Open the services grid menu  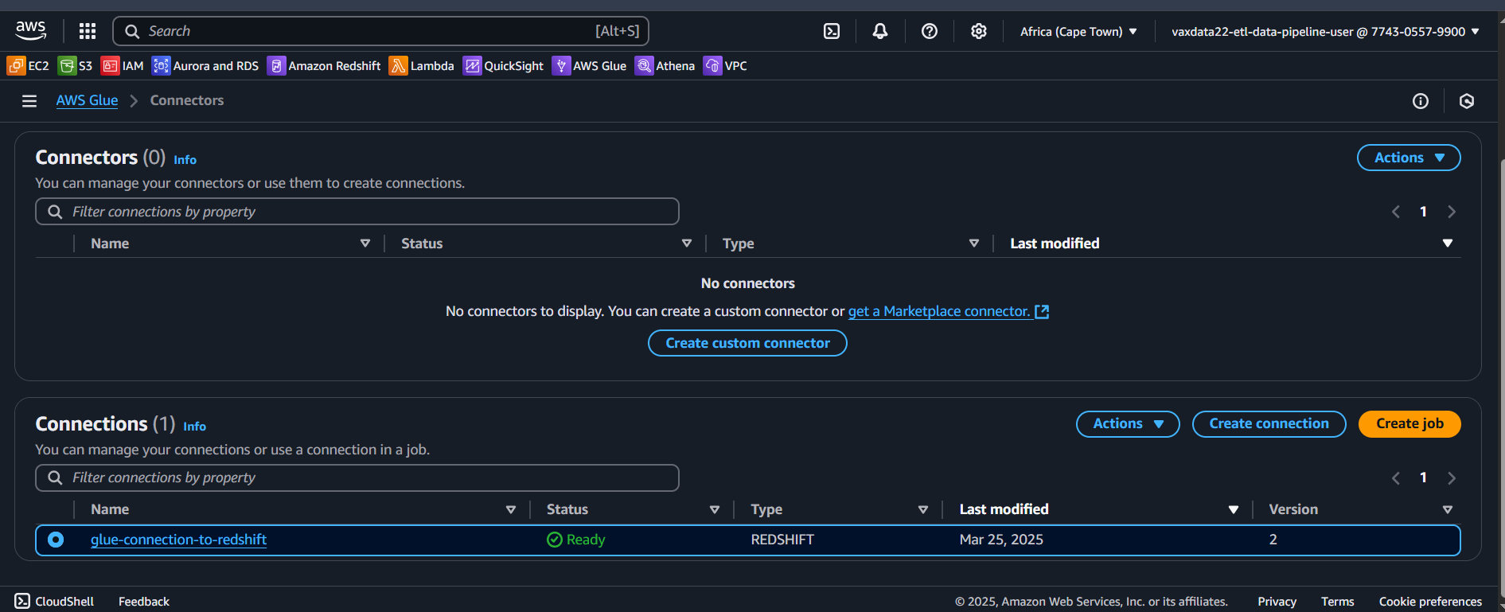(x=88, y=31)
